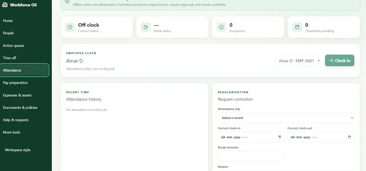Screen dimensions: 366x171
Task: Click the Correct clock-out date field
Action: [x=321, y=137]
